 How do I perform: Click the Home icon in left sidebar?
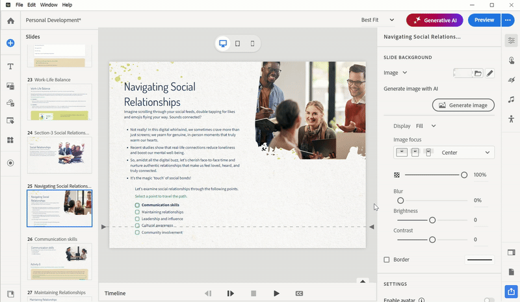[x=10, y=21]
